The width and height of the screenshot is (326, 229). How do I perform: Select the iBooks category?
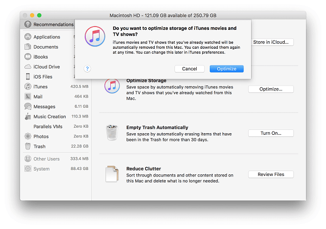click(41, 57)
